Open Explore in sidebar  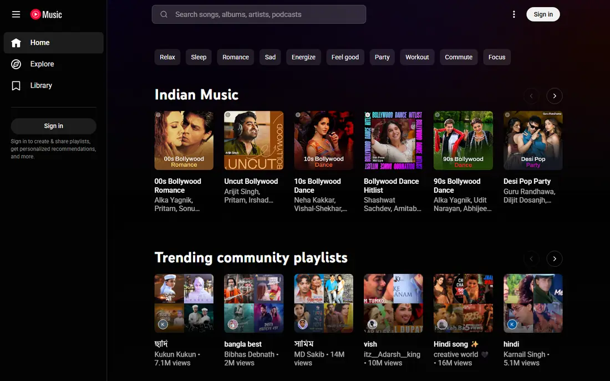pyautogui.click(x=54, y=64)
